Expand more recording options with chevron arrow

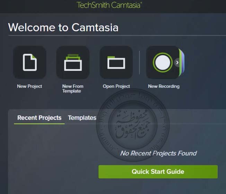pyautogui.click(x=177, y=62)
